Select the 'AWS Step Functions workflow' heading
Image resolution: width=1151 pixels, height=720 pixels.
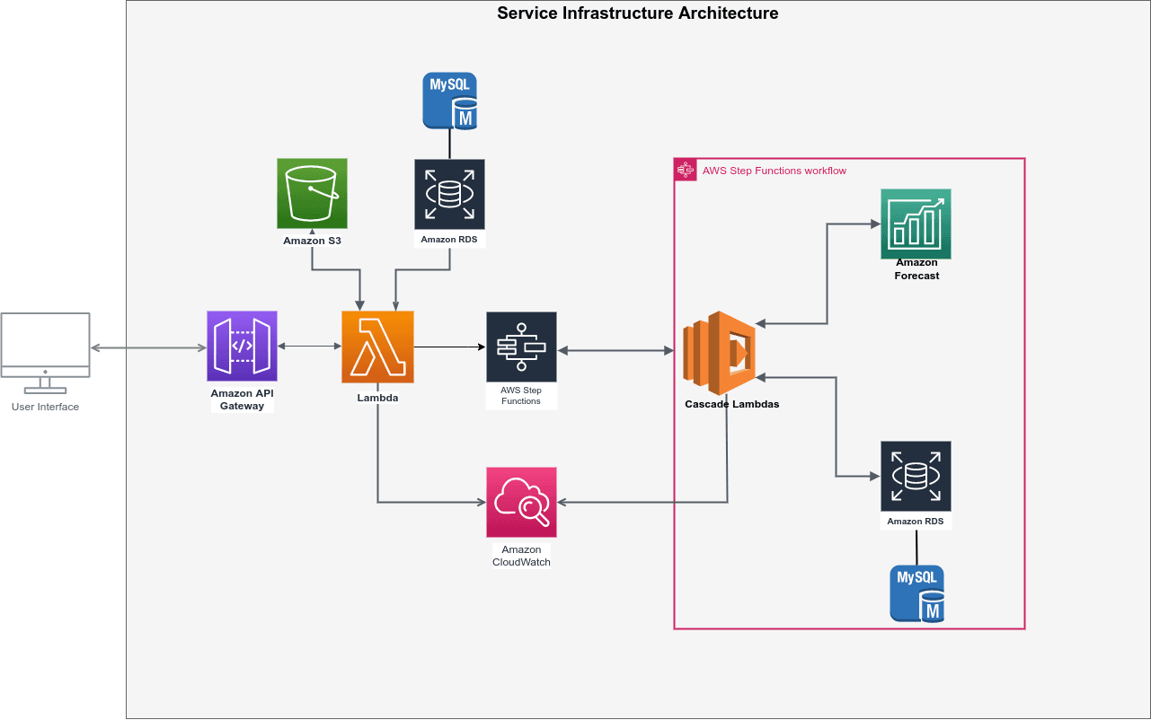[x=775, y=171]
